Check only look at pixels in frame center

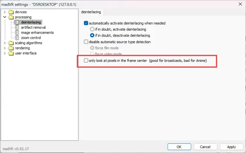tap(86, 61)
